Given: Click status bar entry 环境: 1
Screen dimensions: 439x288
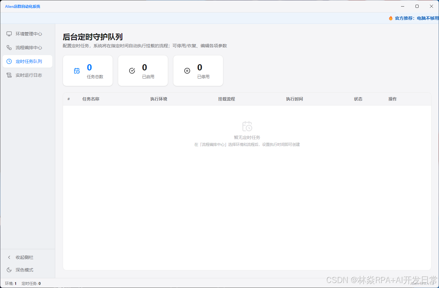Looking at the screenshot, I should click(x=11, y=284).
